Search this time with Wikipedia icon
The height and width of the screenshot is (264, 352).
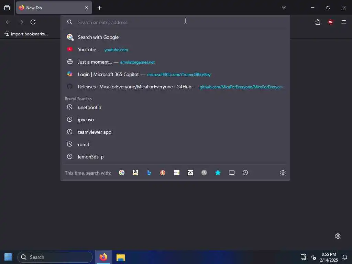(x=190, y=173)
